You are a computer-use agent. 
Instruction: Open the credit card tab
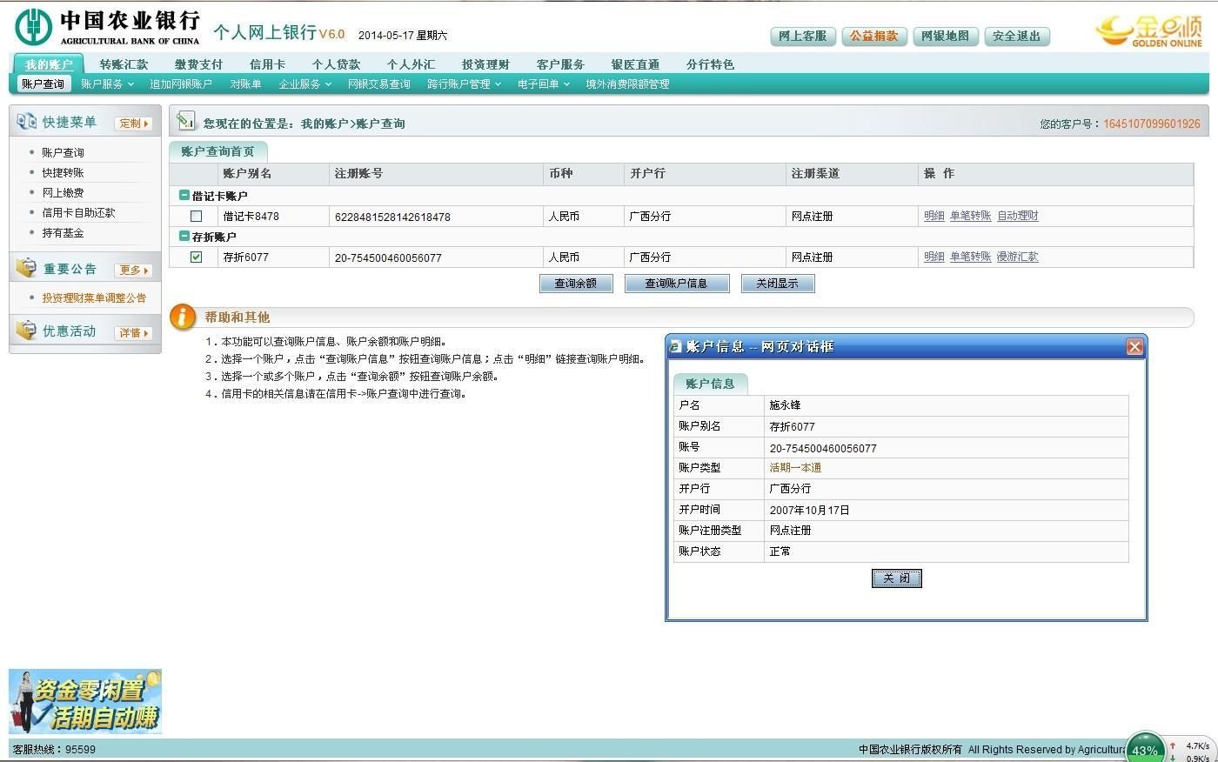coord(267,64)
